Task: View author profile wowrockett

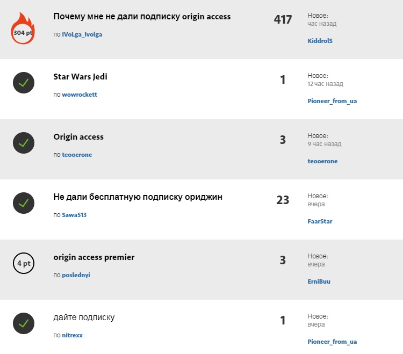Action: click(x=80, y=95)
